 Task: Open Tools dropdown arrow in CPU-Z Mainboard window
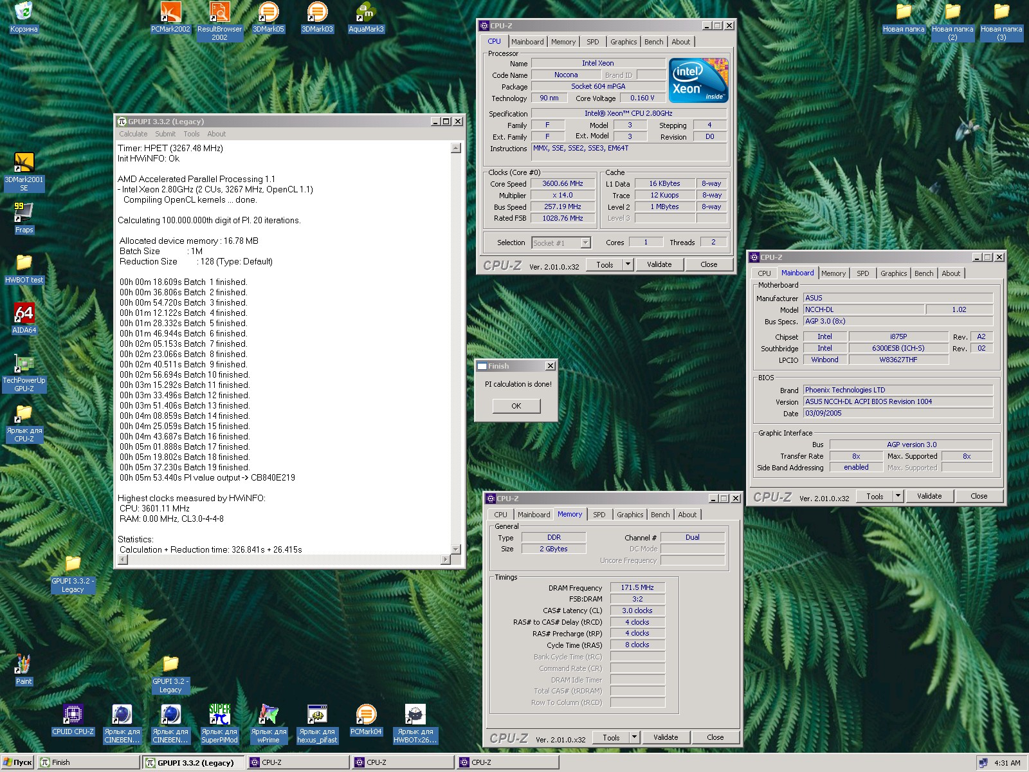(x=898, y=496)
